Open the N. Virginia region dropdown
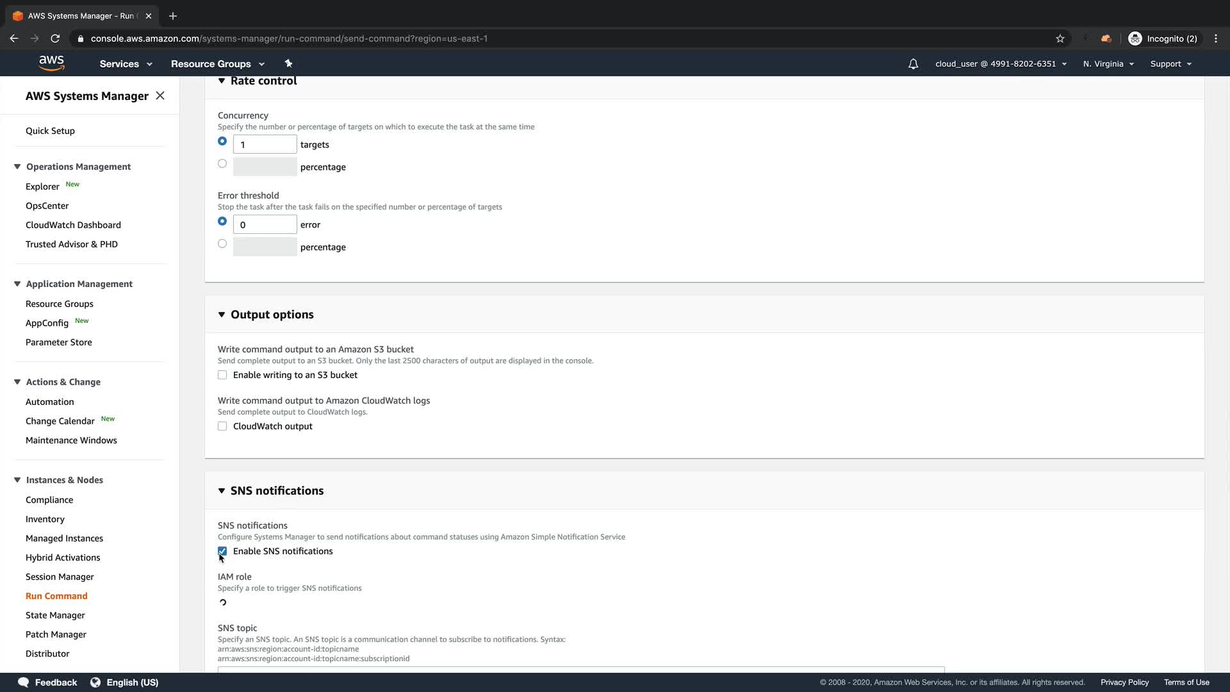The width and height of the screenshot is (1230, 692). 1108,64
